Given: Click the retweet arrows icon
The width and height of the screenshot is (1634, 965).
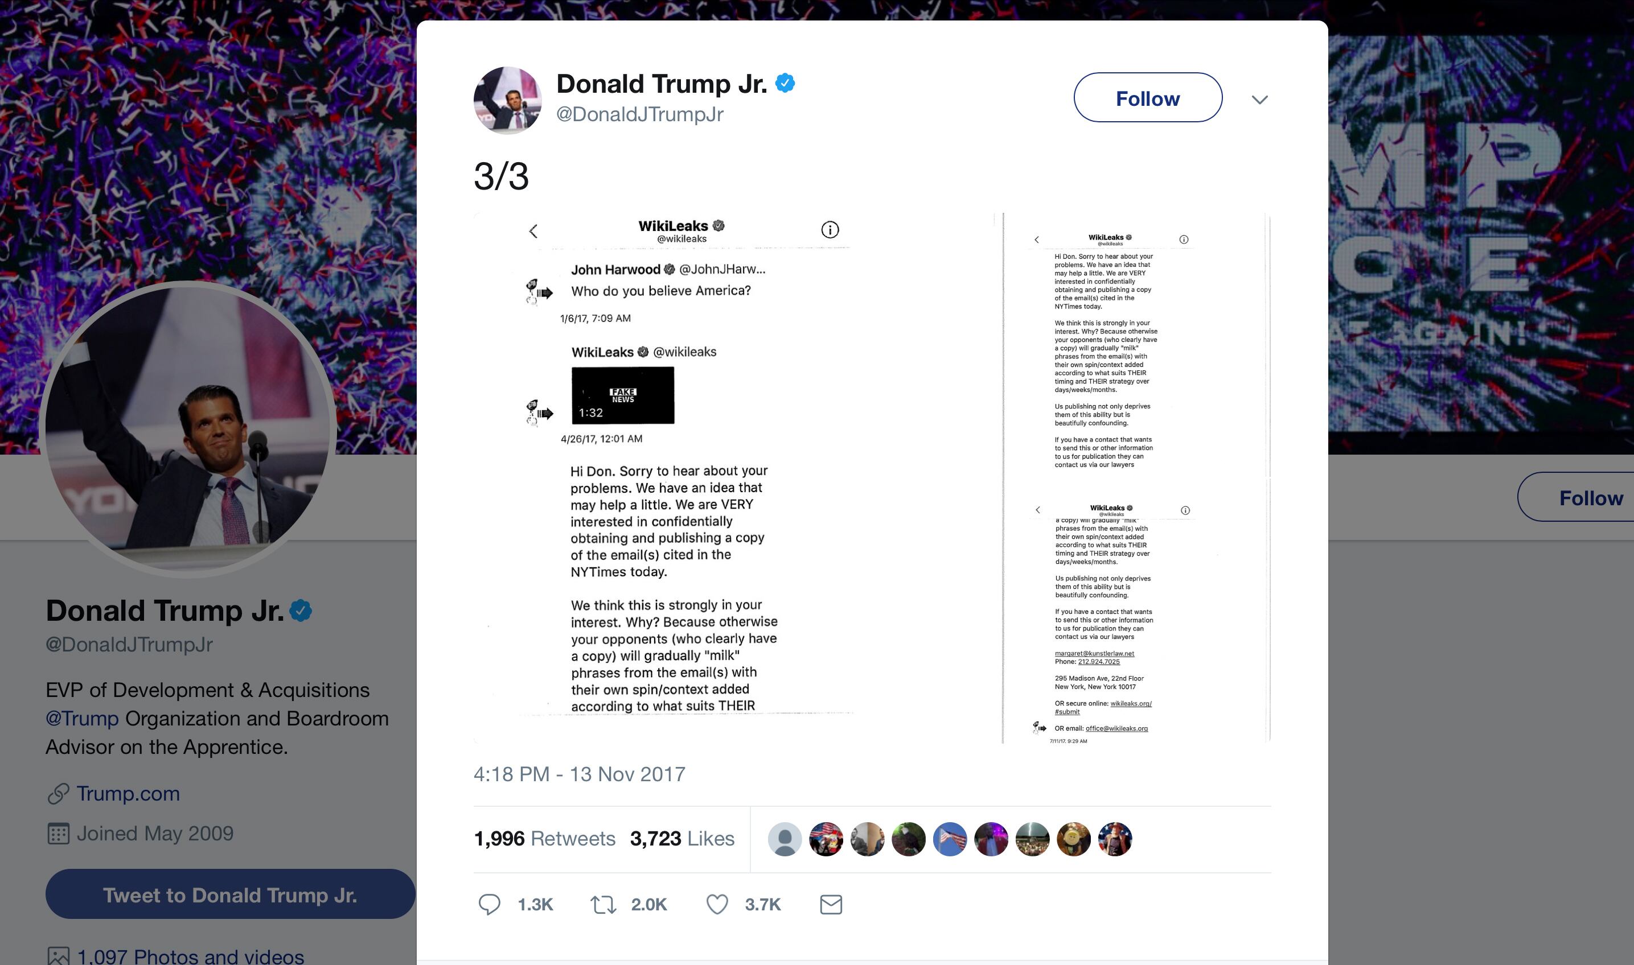Looking at the screenshot, I should click(x=603, y=905).
